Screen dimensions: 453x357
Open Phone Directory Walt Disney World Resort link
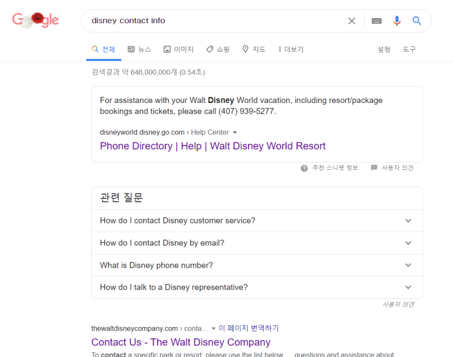pos(213,146)
